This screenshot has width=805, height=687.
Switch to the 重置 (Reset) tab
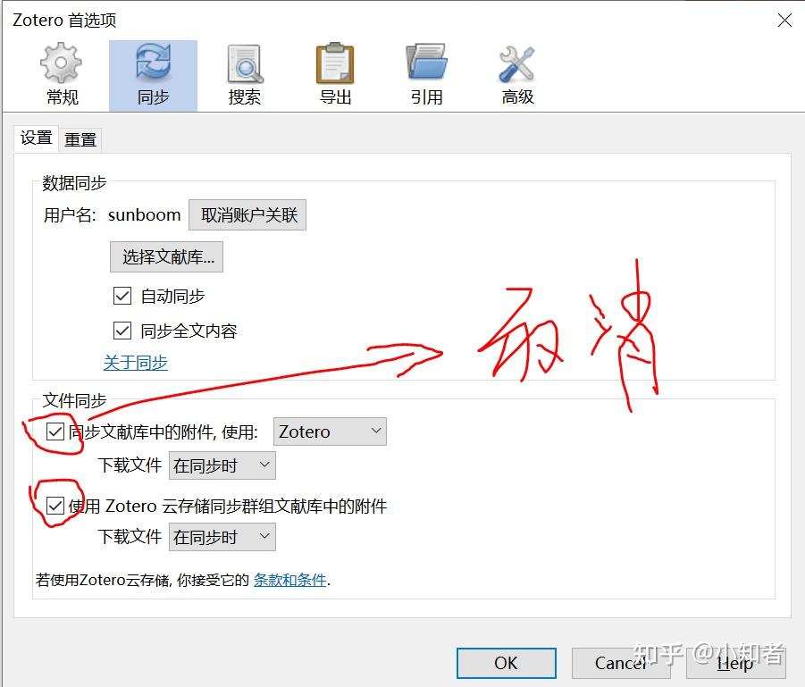(x=80, y=138)
